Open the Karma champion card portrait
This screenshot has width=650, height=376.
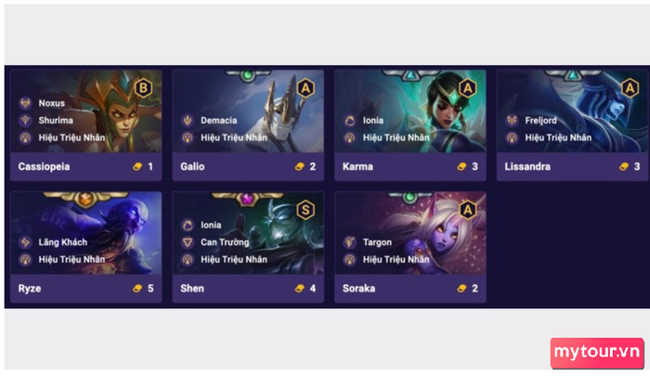(410, 111)
